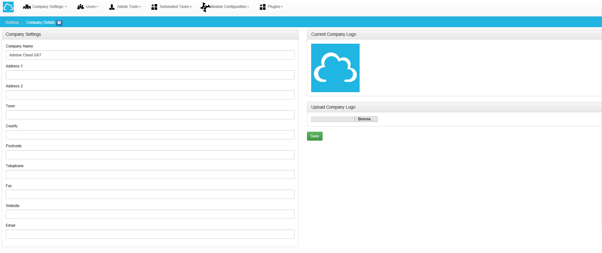
Task: Click the green Save button
Action: tap(315, 136)
